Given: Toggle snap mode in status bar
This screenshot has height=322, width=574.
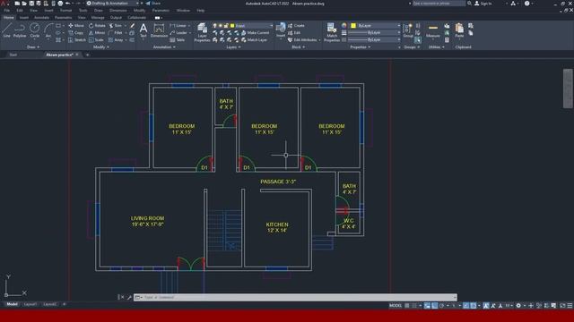Looking at the screenshot, I should pos(414,306).
